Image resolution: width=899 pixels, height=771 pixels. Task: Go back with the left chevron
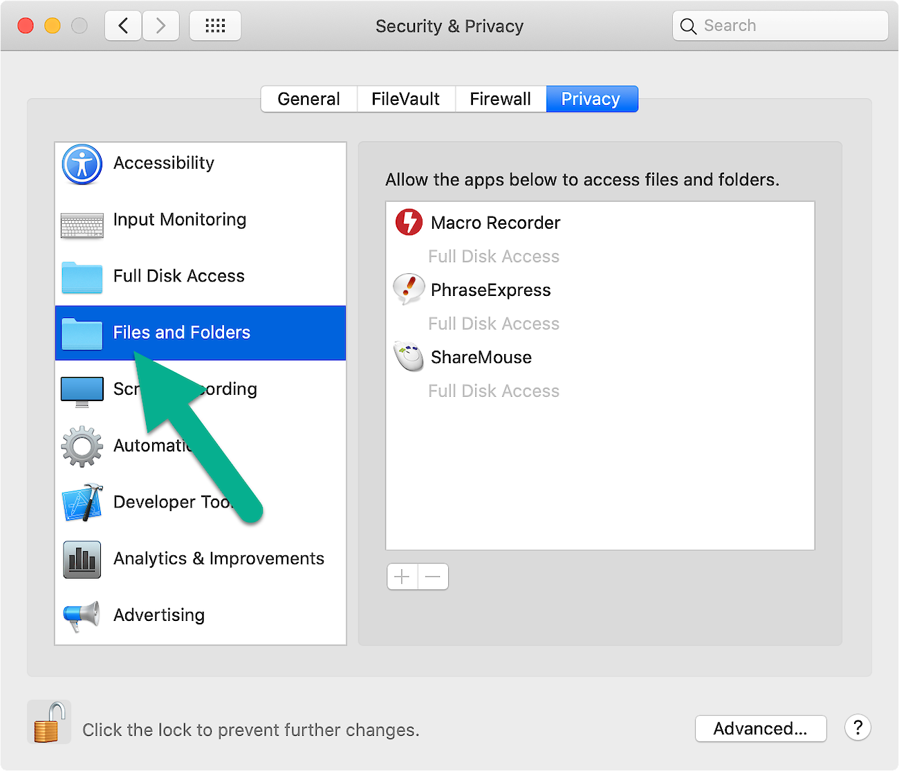(124, 26)
